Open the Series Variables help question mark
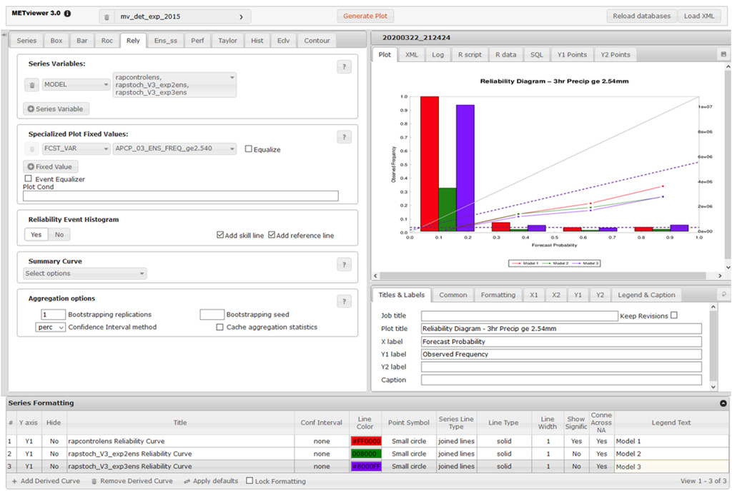Screen dimensions: 732x491 (x=344, y=66)
